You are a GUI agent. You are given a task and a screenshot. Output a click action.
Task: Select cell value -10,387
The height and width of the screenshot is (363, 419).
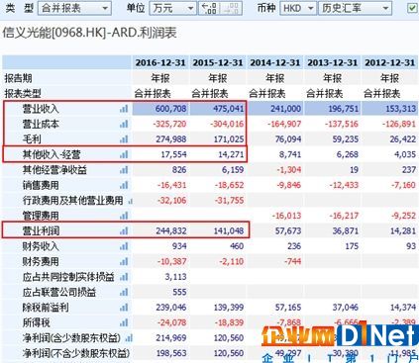[171, 261]
